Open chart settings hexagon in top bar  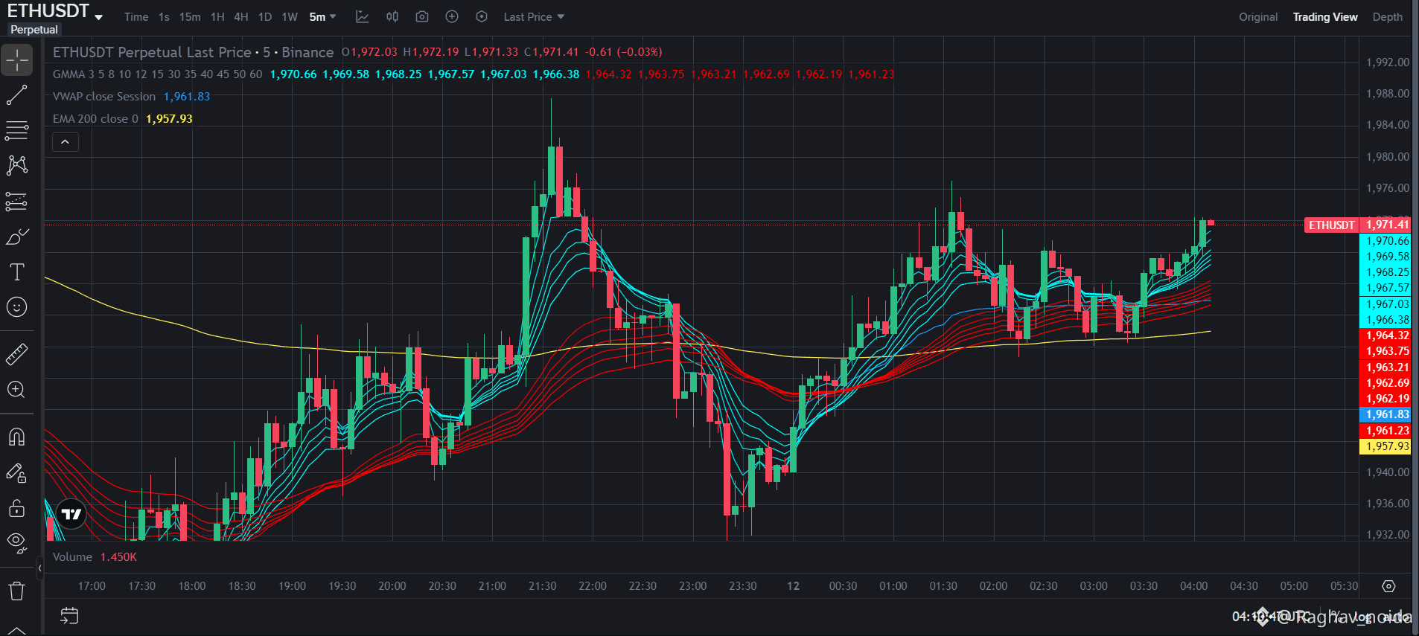click(x=482, y=16)
